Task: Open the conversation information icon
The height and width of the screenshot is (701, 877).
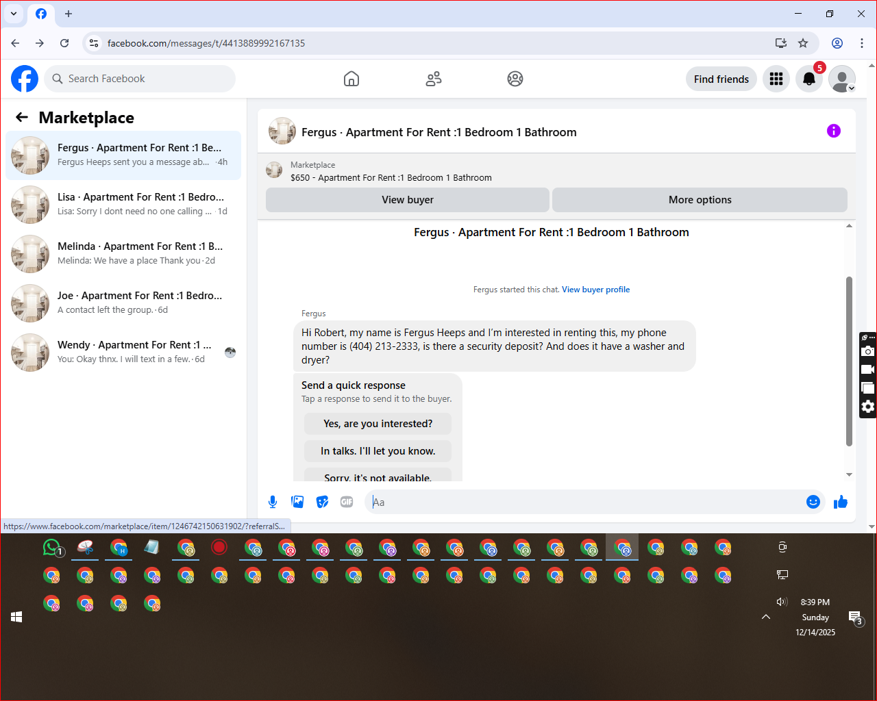Action: (834, 131)
